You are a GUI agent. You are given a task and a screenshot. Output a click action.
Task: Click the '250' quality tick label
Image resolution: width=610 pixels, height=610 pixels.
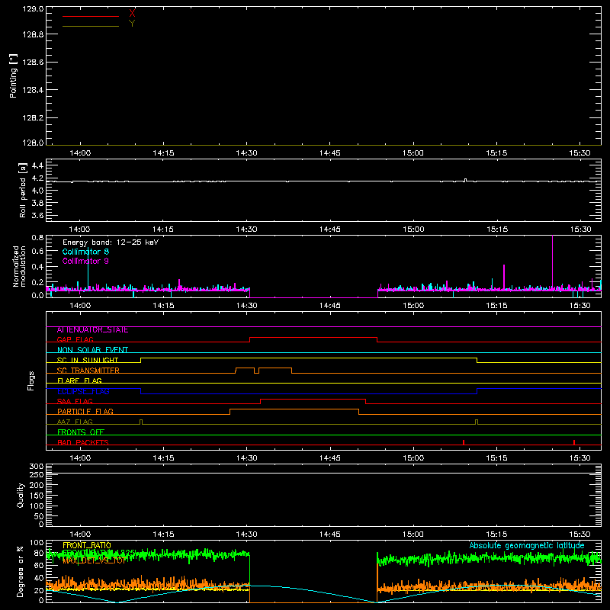click(37, 474)
